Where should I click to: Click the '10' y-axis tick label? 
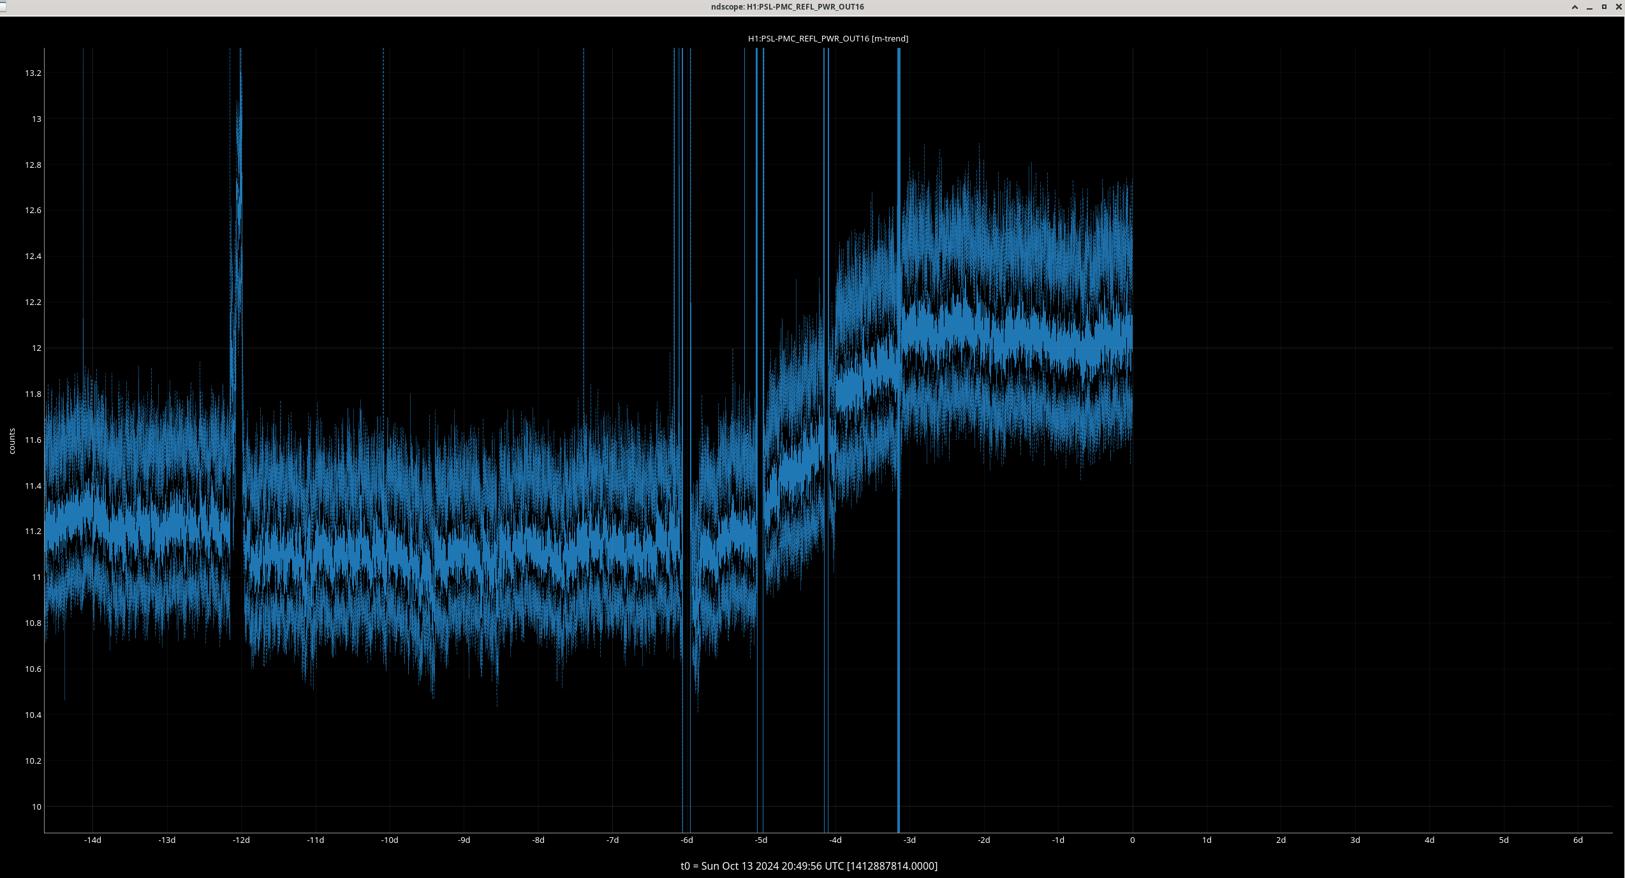(37, 807)
